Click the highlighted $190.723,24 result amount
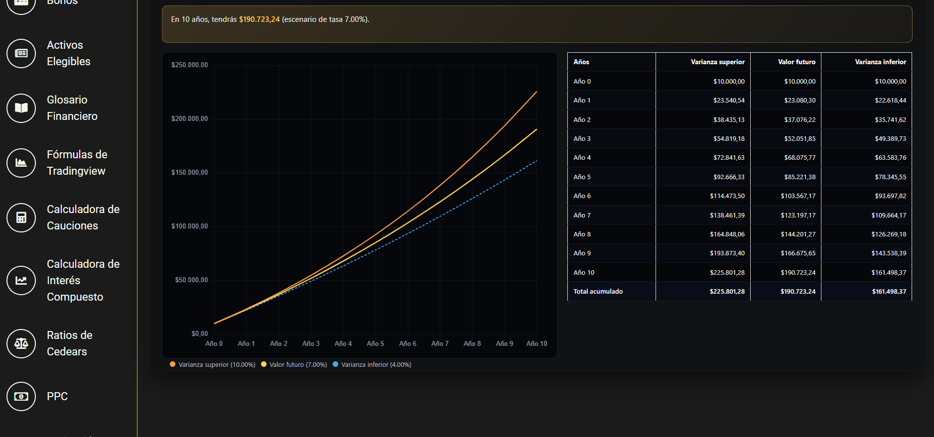 (x=259, y=19)
